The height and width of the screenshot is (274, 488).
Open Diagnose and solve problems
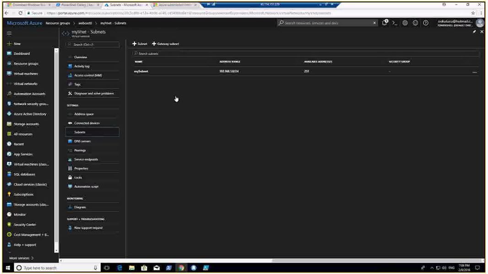(93, 94)
